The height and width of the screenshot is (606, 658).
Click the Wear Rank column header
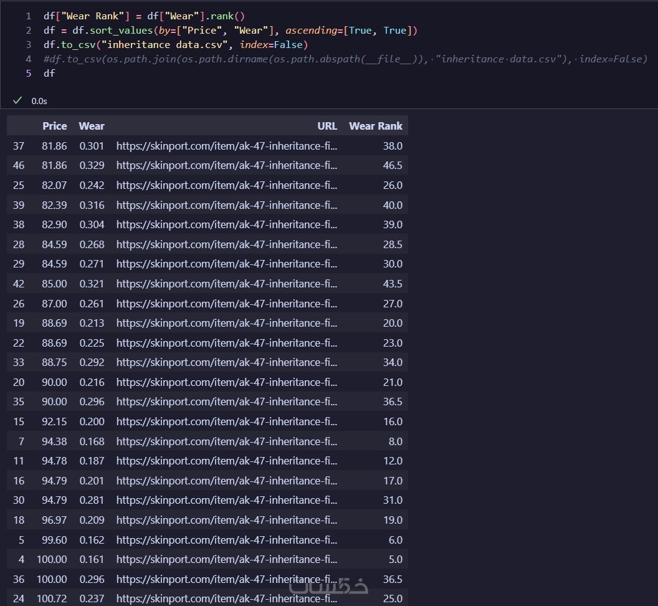(375, 126)
